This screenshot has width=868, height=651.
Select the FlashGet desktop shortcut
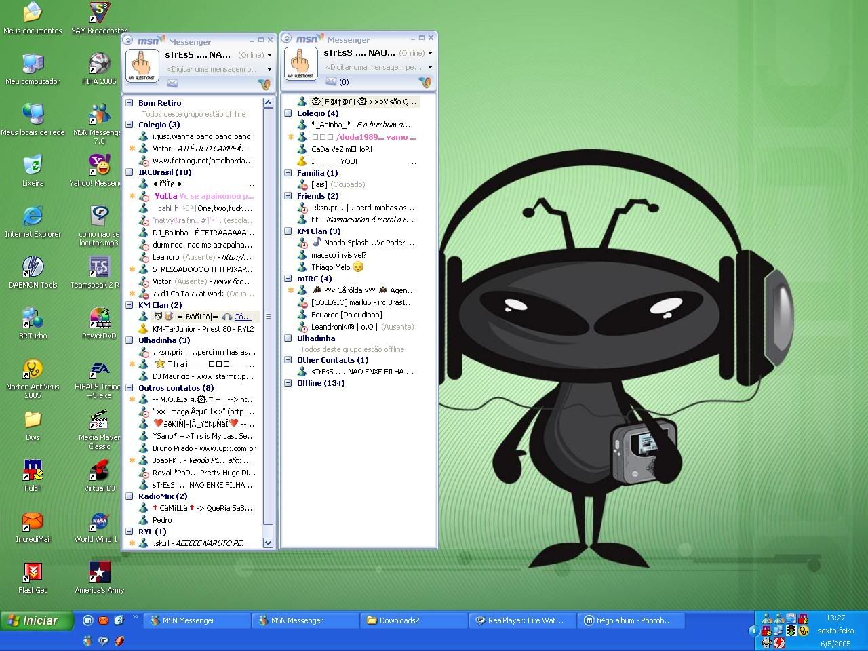click(33, 578)
